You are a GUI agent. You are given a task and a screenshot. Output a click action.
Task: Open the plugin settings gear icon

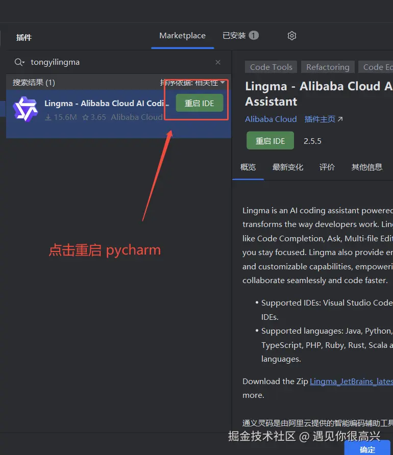click(x=292, y=36)
